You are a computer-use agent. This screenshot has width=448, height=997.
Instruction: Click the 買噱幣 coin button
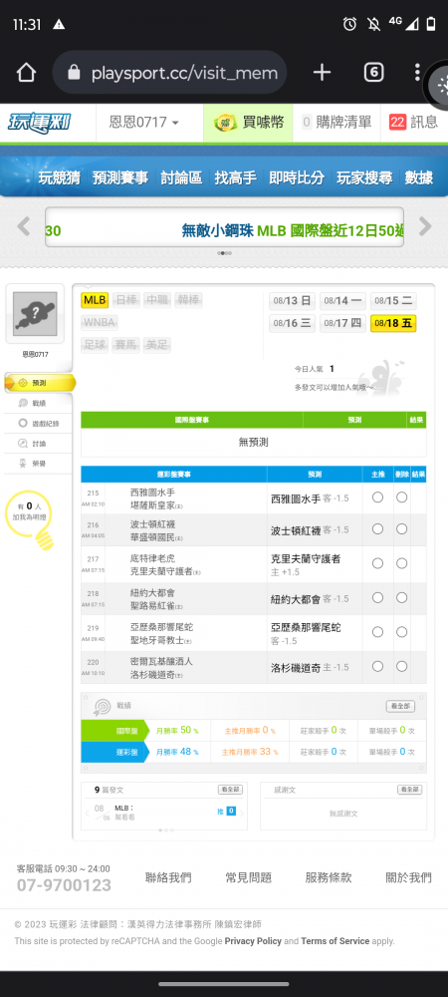point(248,123)
